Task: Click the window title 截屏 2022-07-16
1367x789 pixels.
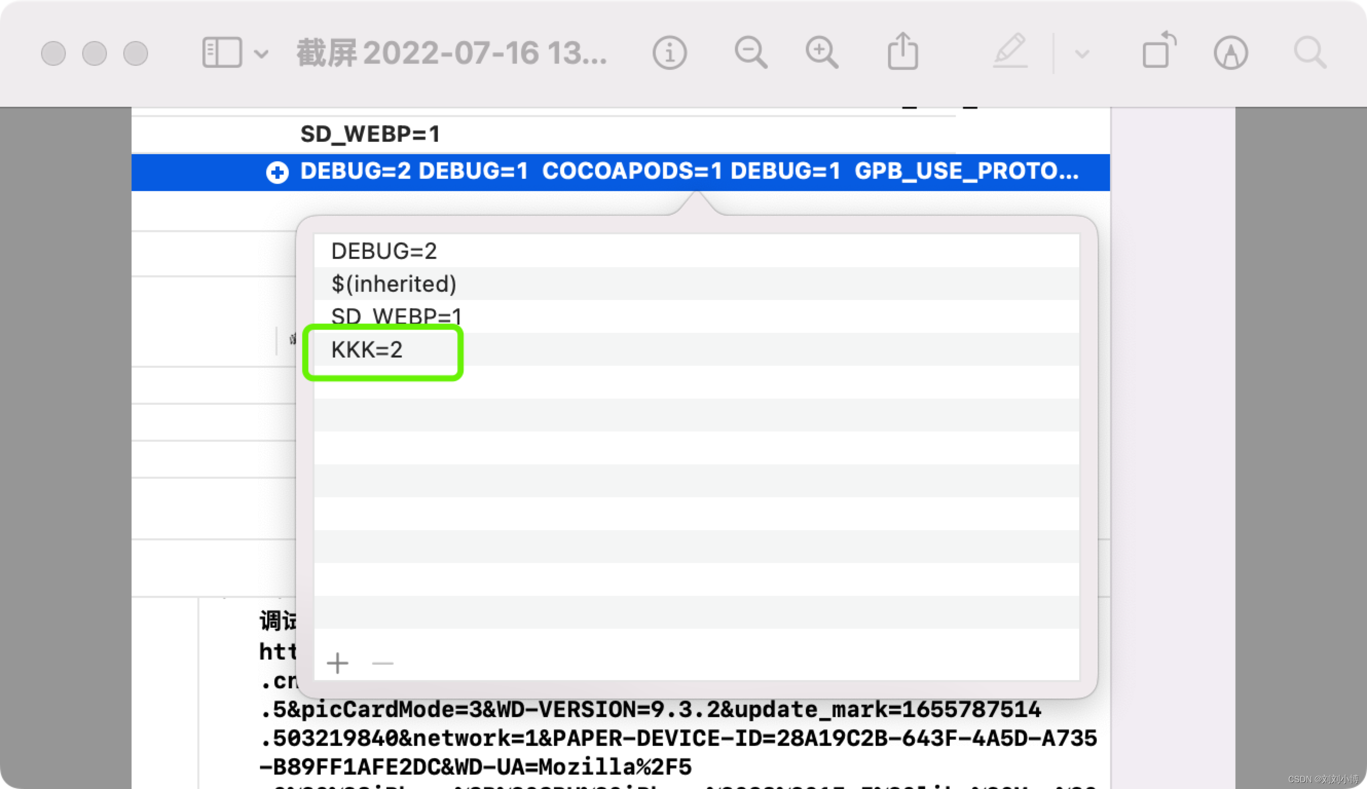Action: pyautogui.click(x=451, y=52)
